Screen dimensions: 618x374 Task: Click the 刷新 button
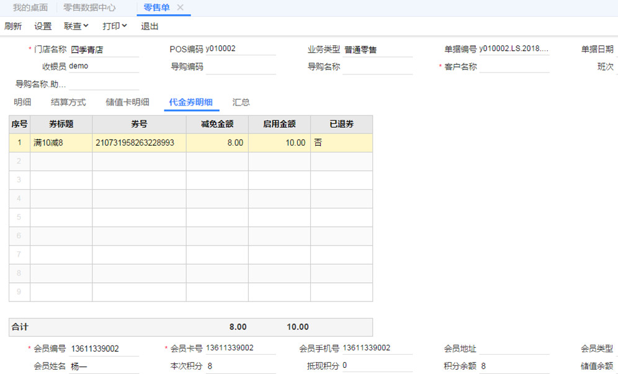point(13,26)
